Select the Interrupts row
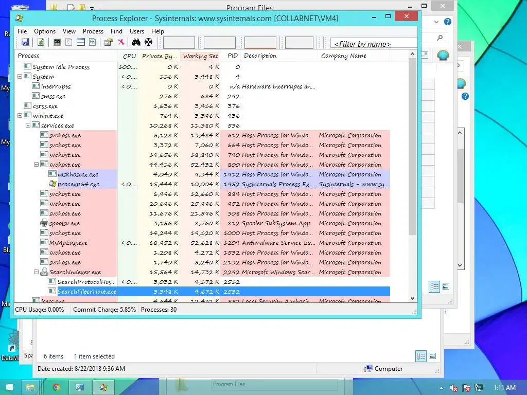 point(202,86)
